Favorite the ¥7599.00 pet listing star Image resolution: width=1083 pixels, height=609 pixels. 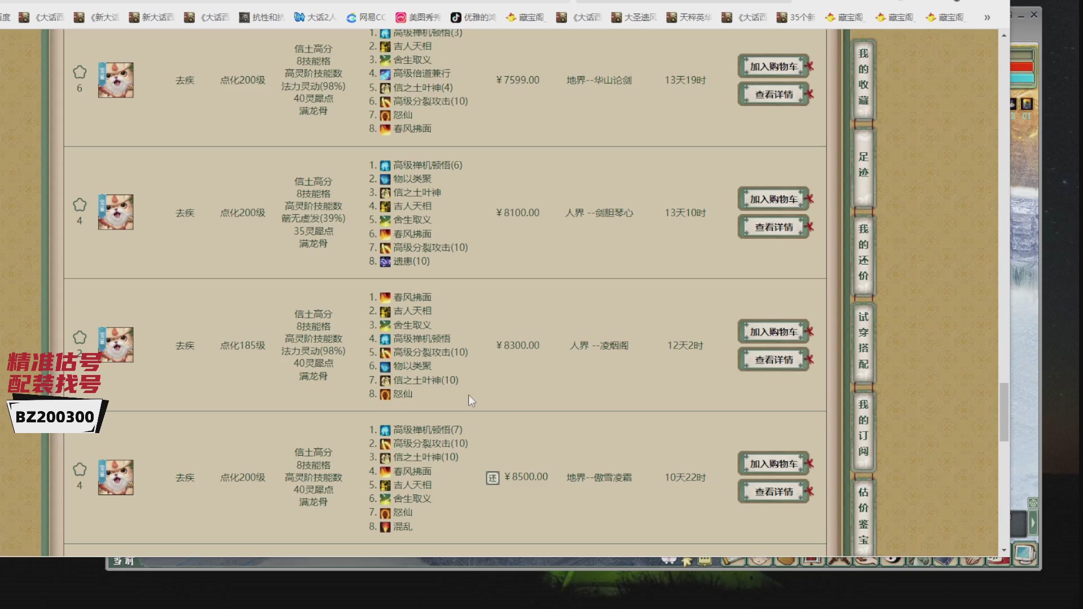80,72
